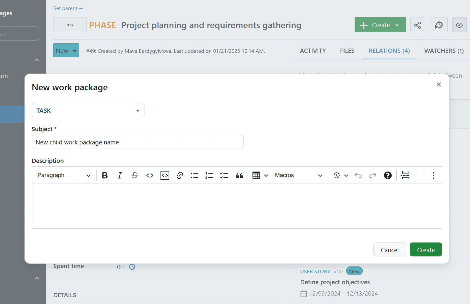
Task: Toggle the bulleted list in the editor
Action: tap(194, 175)
